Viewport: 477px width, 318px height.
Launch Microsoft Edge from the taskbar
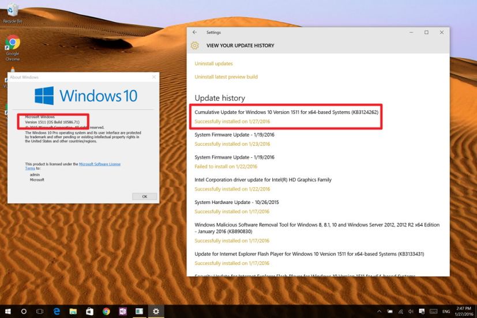tap(57, 311)
